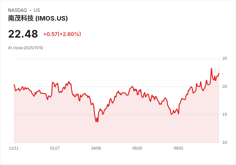Screen dimensions: 236x165
Task: Click the 01/27 date axis label
Action: [55, 148]
